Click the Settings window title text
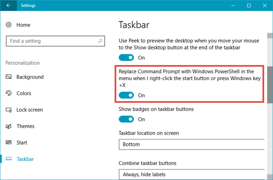Viewport: 273px width, 180px height. [28, 5]
